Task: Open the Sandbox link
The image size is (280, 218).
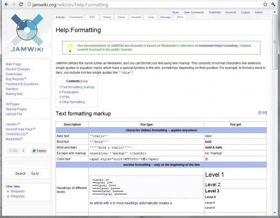Action: click(x=12, y=89)
